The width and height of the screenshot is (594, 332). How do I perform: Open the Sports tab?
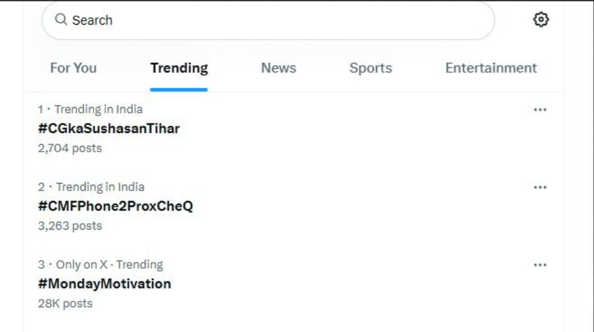pos(371,68)
